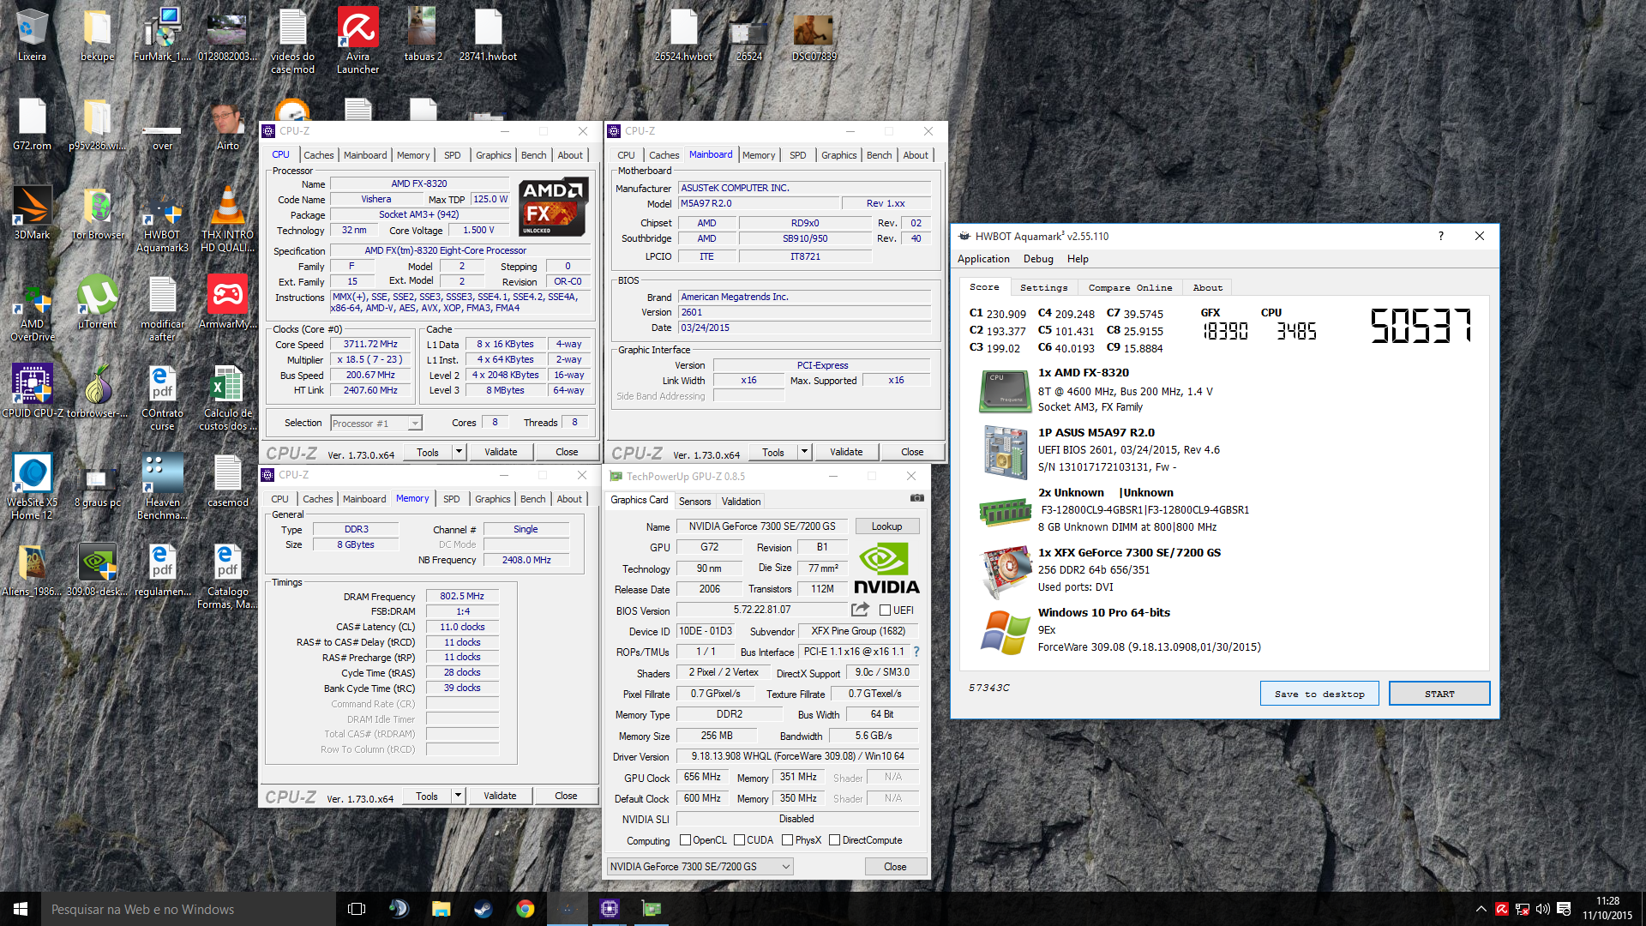Expand Tools dropdown arrow in CPU tab window
This screenshot has height=926, width=1646.
point(459,452)
